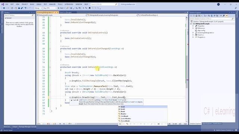Open the SlidingLabelExample project navigation dropdown
This screenshot has height=134, width=239.
pyautogui.click(x=62, y=15)
